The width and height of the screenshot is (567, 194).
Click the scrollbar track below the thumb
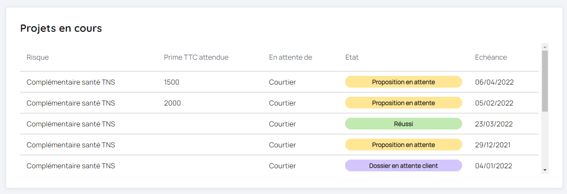click(x=545, y=140)
